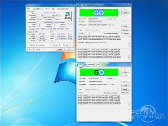Click the GO status banner in upper ORTHOS
168x126 pixels.
tap(99, 13)
